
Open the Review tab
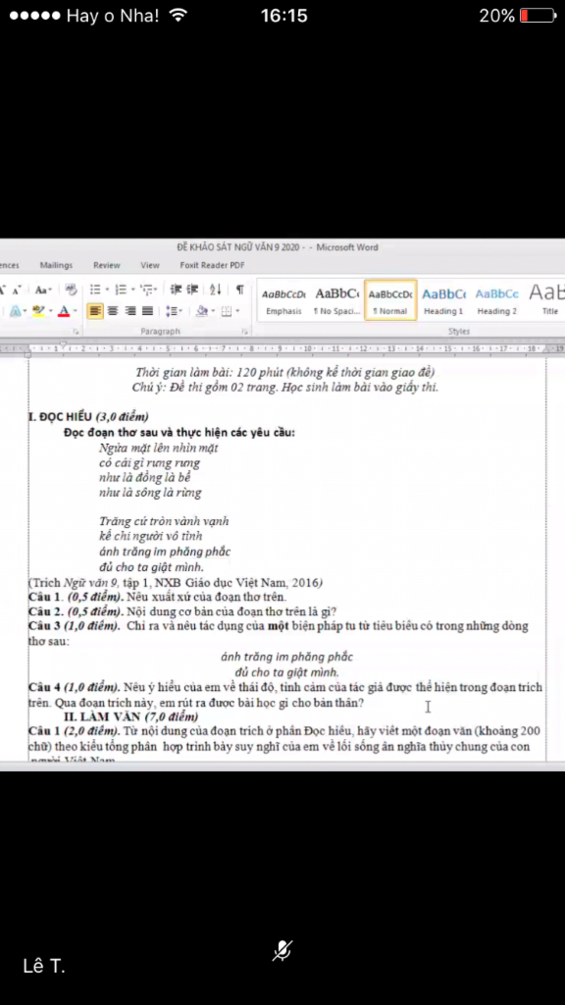click(106, 265)
